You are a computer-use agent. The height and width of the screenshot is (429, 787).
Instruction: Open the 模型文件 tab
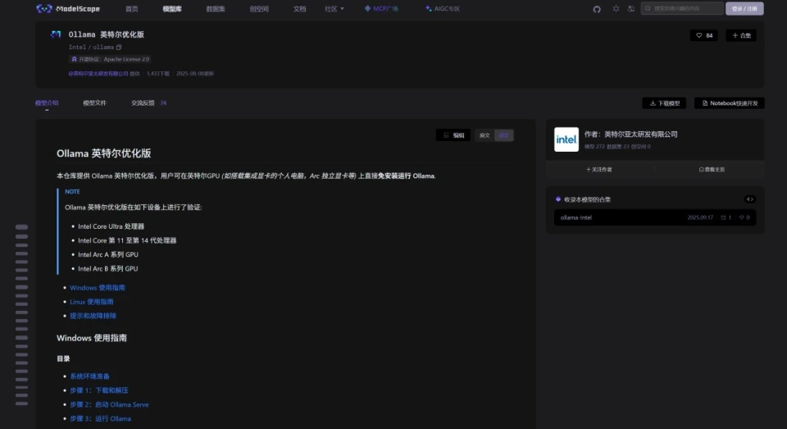94,103
